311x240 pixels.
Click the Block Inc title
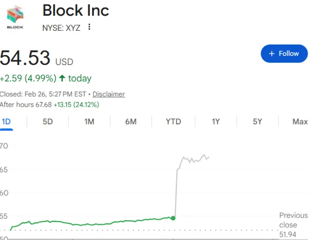pos(76,10)
